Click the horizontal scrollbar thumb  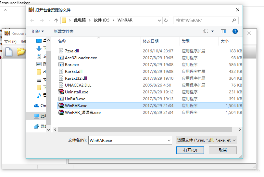point(145,130)
